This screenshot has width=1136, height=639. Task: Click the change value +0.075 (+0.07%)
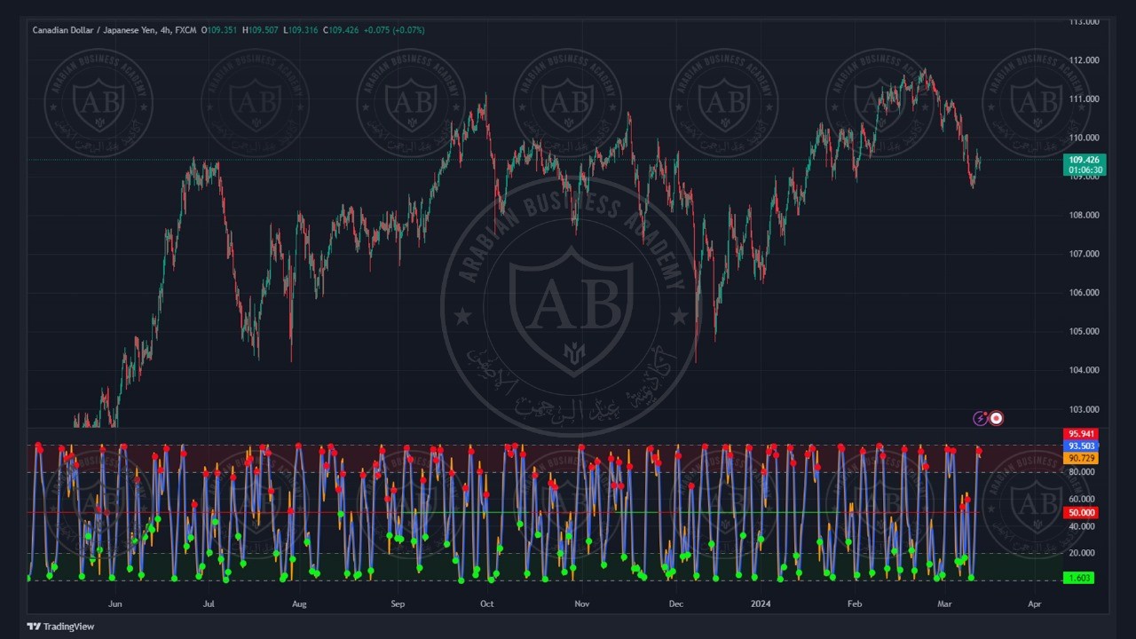point(394,30)
